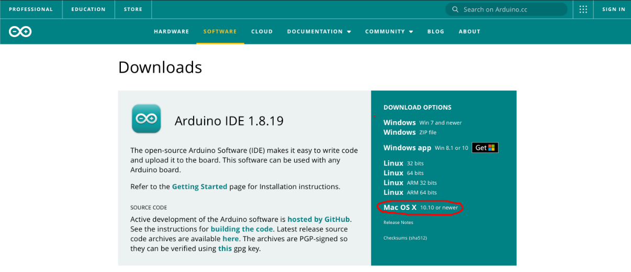
Task: Open the ABOUT nav item
Action: (x=469, y=31)
